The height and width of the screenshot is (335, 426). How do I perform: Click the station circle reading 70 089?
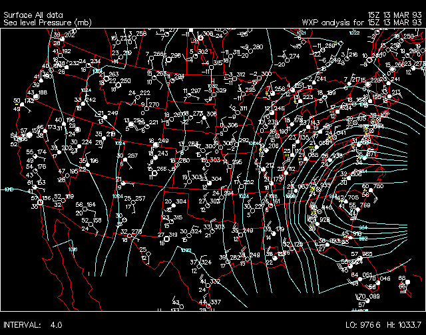coord(366,300)
